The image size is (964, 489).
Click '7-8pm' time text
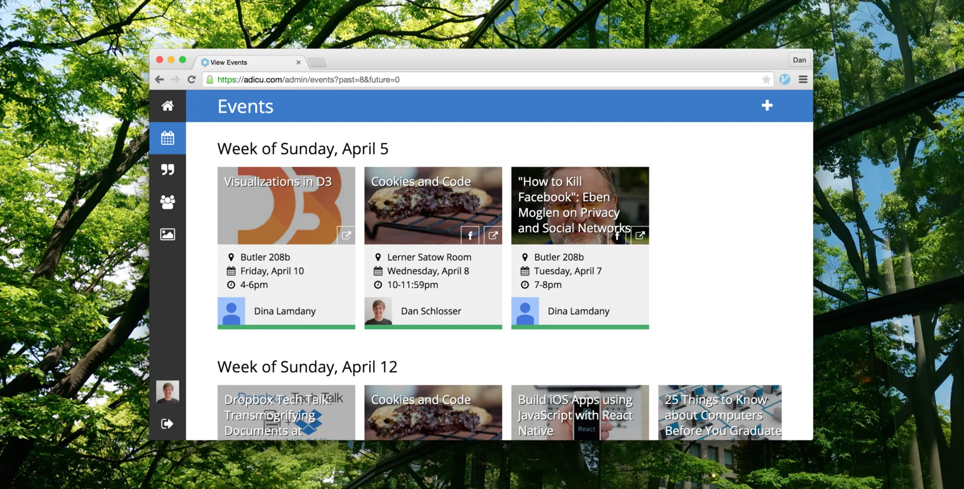[x=548, y=285]
